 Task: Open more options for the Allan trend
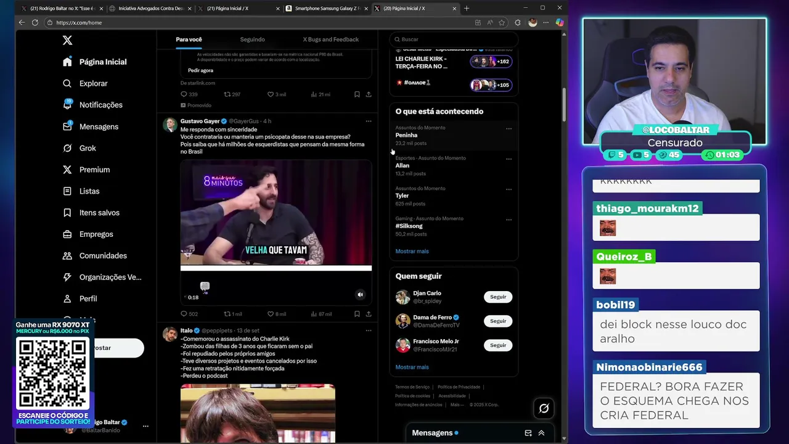click(509, 159)
